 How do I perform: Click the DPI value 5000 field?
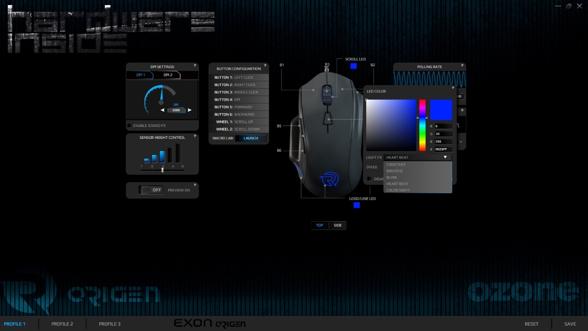pos(176,110)
